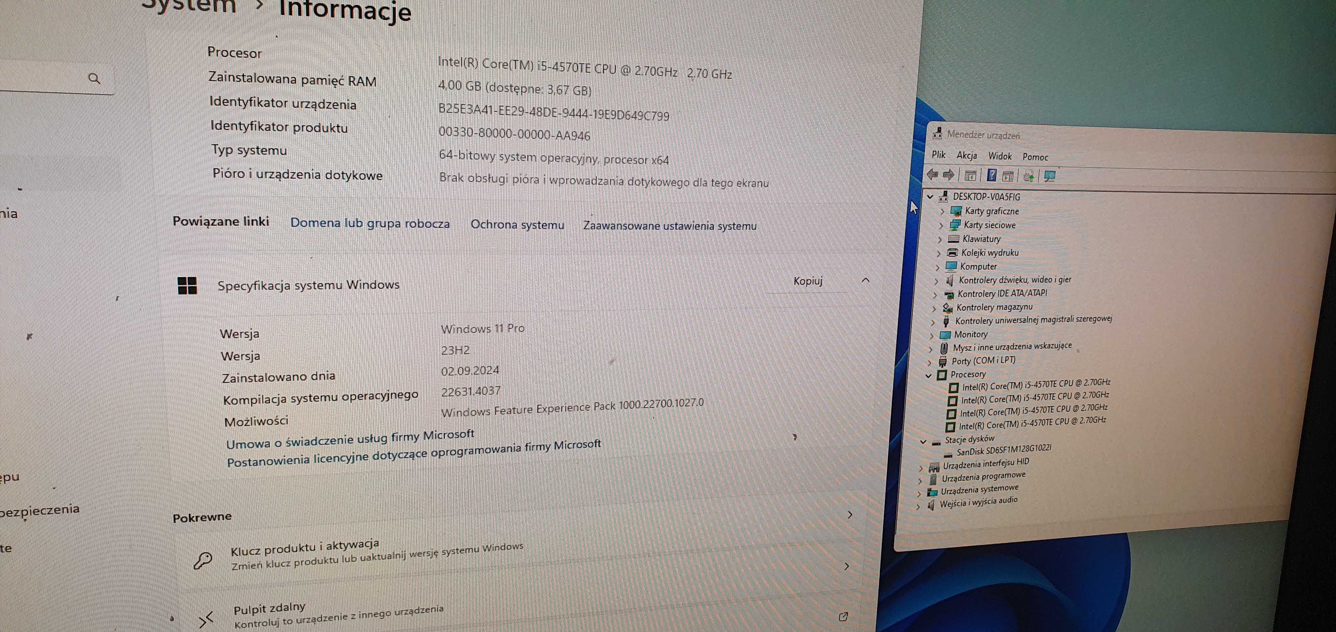Screen dimensions: 1336x632
Task: Click the 22631.4037 build number
Action: 471,391
